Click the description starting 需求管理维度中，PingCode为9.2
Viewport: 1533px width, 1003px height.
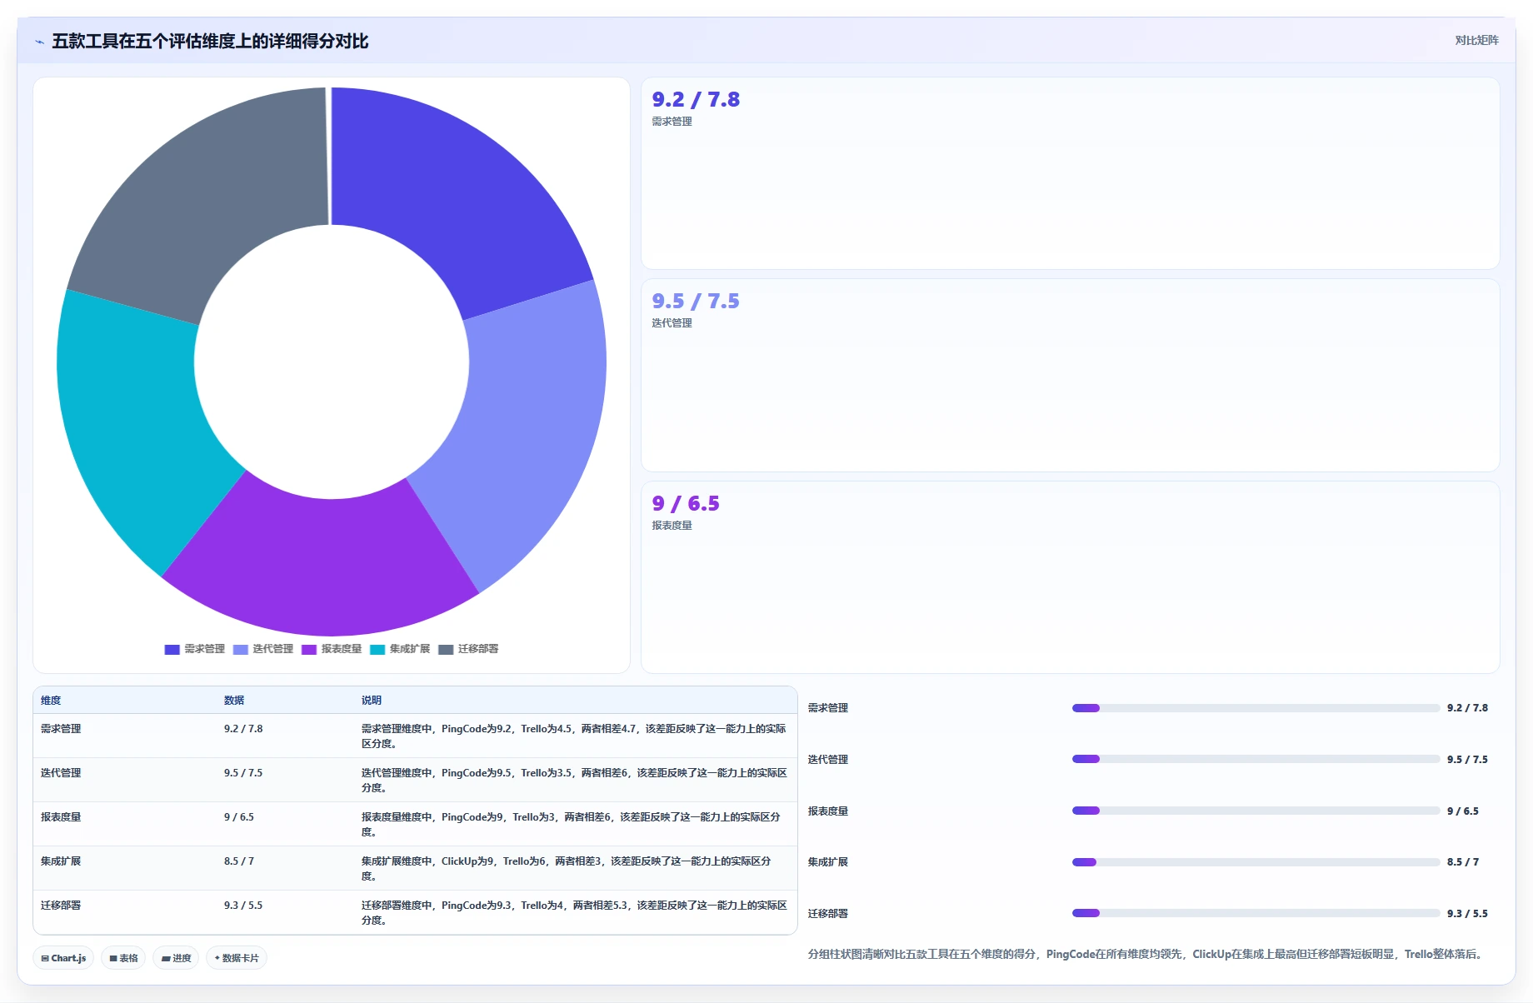(x=574, y=736)
